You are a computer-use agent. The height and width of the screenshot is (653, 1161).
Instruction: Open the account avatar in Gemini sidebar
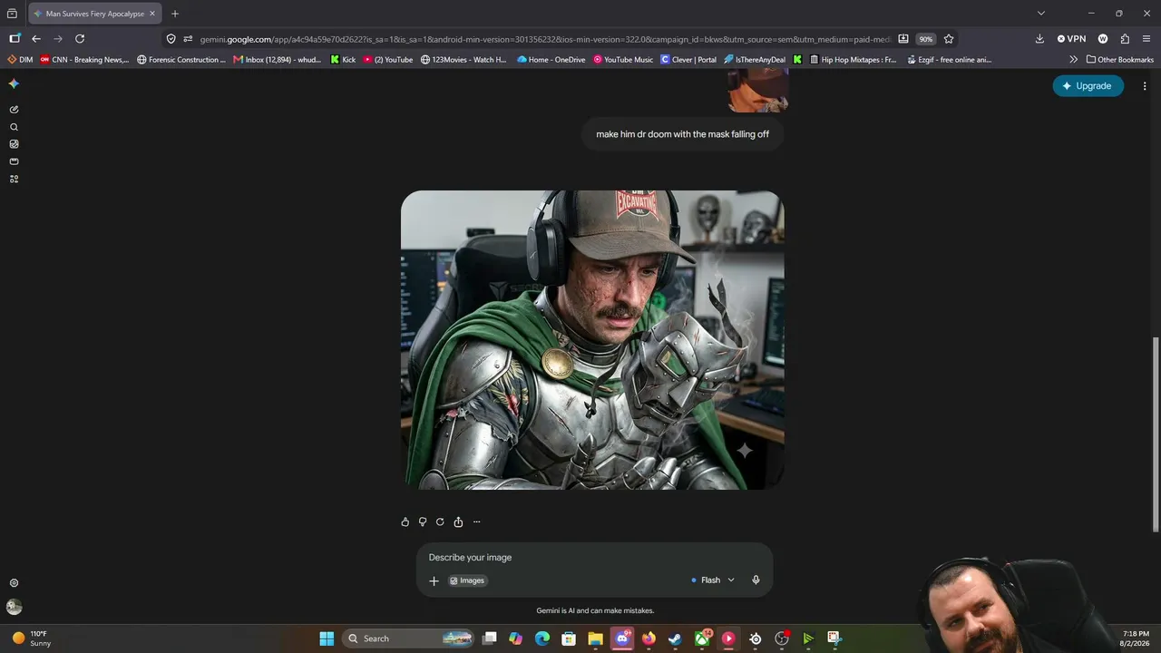point(14,607)
